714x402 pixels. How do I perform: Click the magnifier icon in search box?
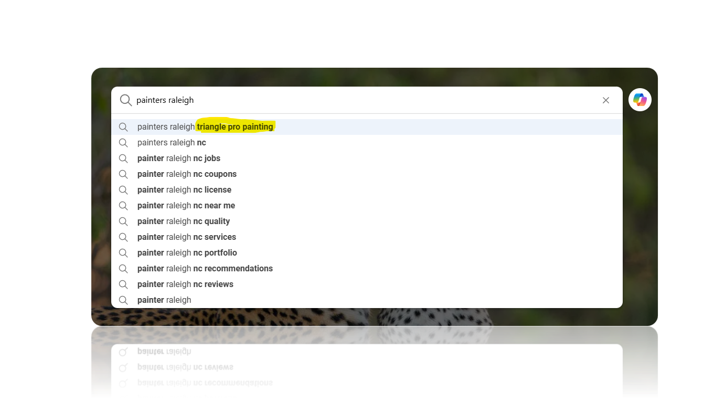(x=125, y=100)
